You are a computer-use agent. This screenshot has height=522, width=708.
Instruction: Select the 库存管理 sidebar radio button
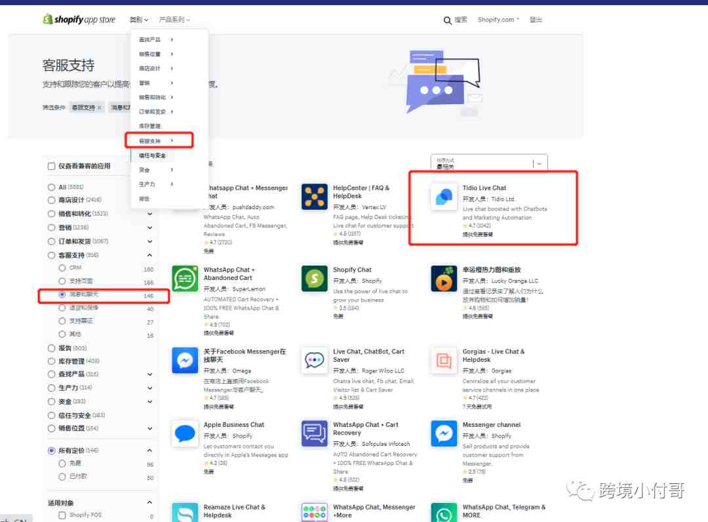click(52, 361)
